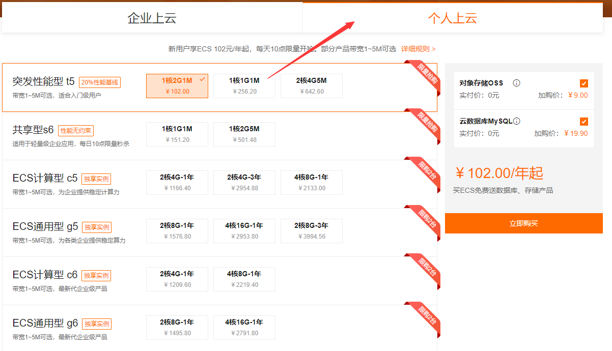Click the ECS通用型 g6 product title
Image resolution: width=612 pixels, height=351 pixels.
coord(45,323)
